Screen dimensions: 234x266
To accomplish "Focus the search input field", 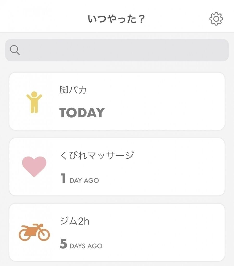I will (x=122, y=50).
